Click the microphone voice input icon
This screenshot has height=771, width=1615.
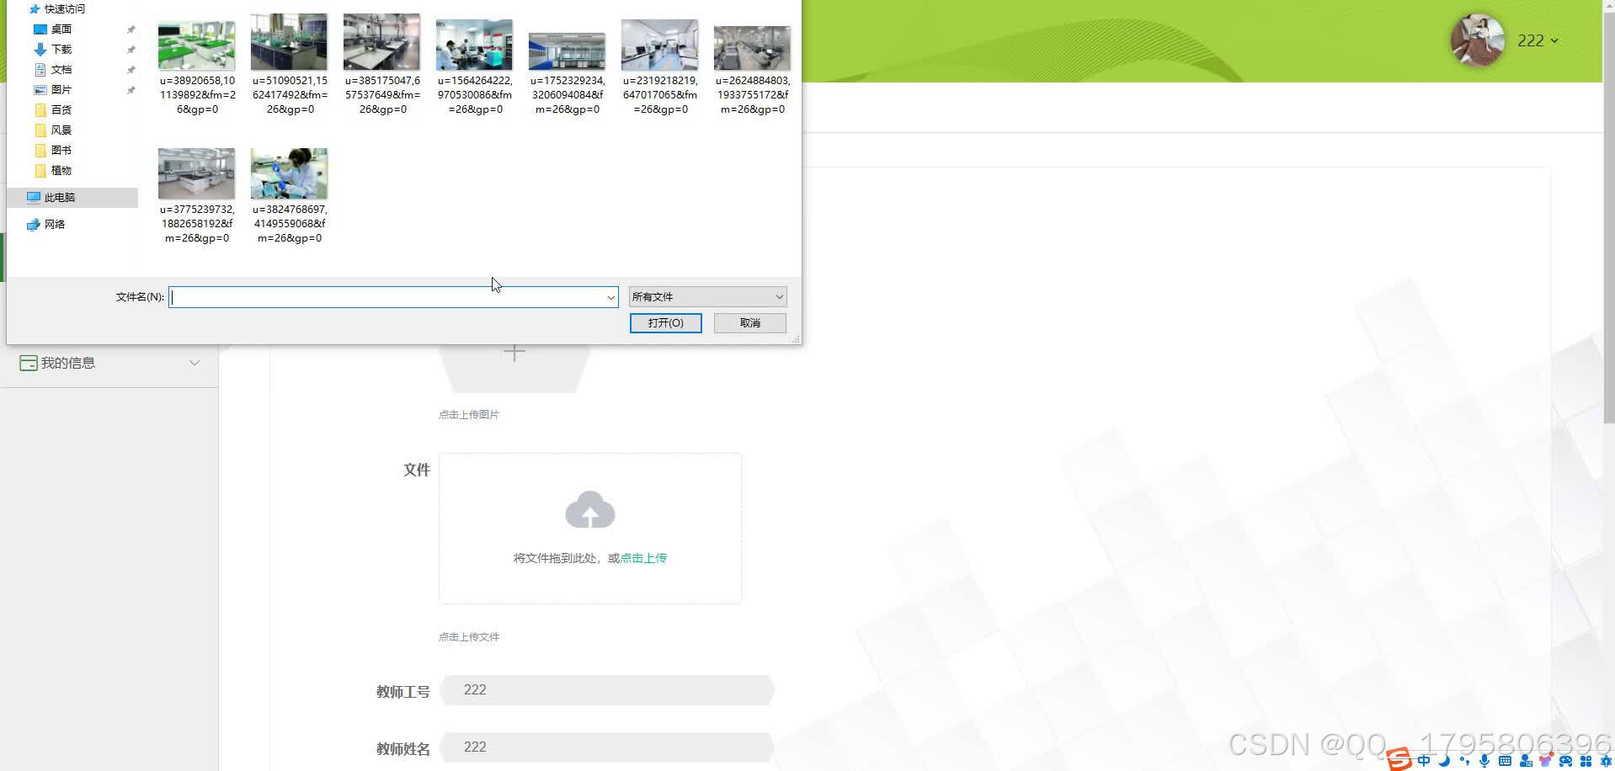(x=1484, y=761)
